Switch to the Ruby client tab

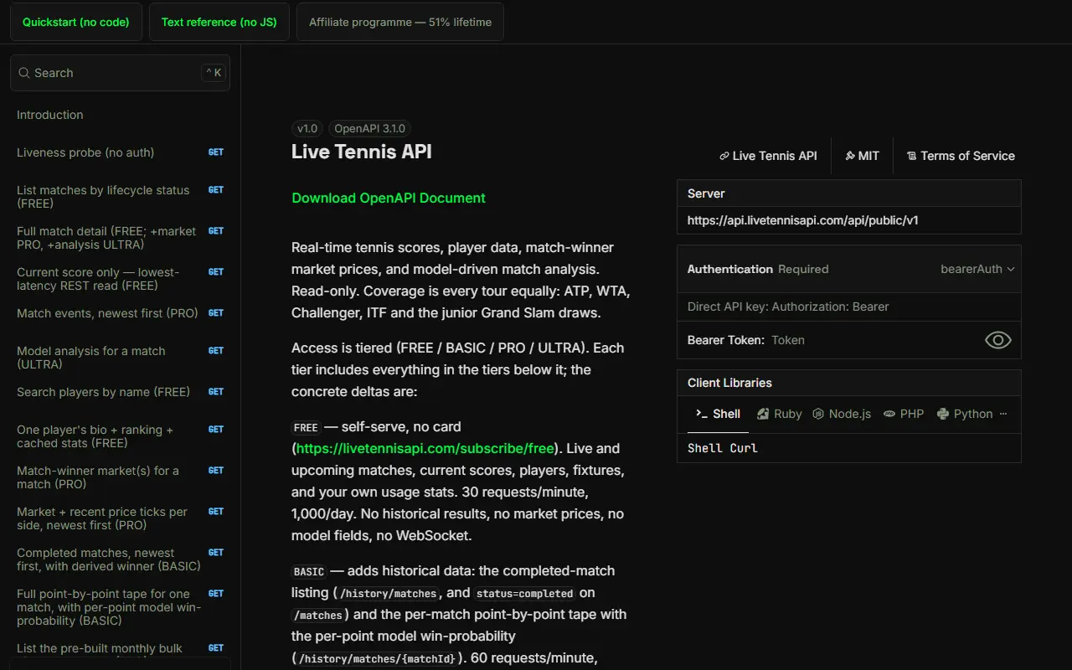coord(779,414)
